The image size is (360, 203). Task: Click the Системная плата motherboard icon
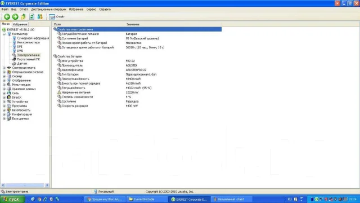(9, 68)
